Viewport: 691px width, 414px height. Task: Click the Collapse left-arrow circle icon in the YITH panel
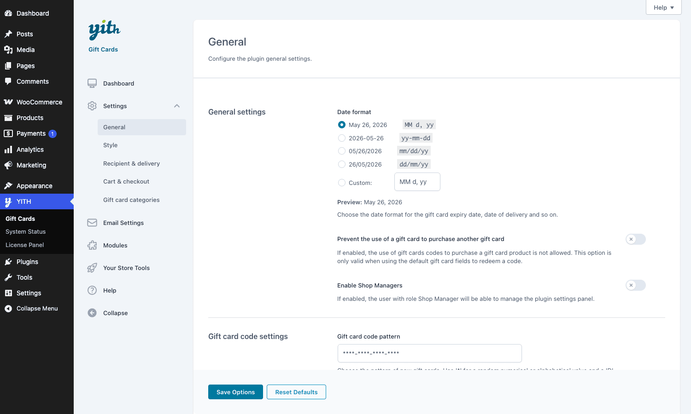pyautogui.click(x=92, y=313)
